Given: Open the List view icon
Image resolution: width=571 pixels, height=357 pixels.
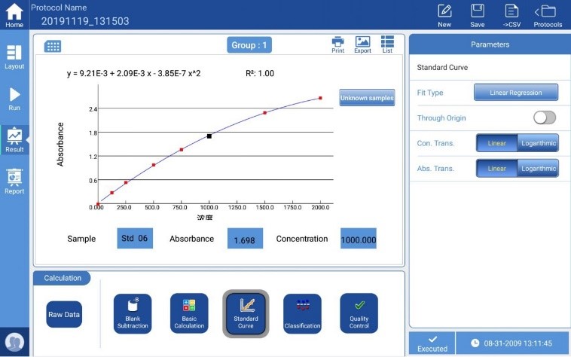Looking at the screenshot, I should pyautogui.click(x=387, y=44).
